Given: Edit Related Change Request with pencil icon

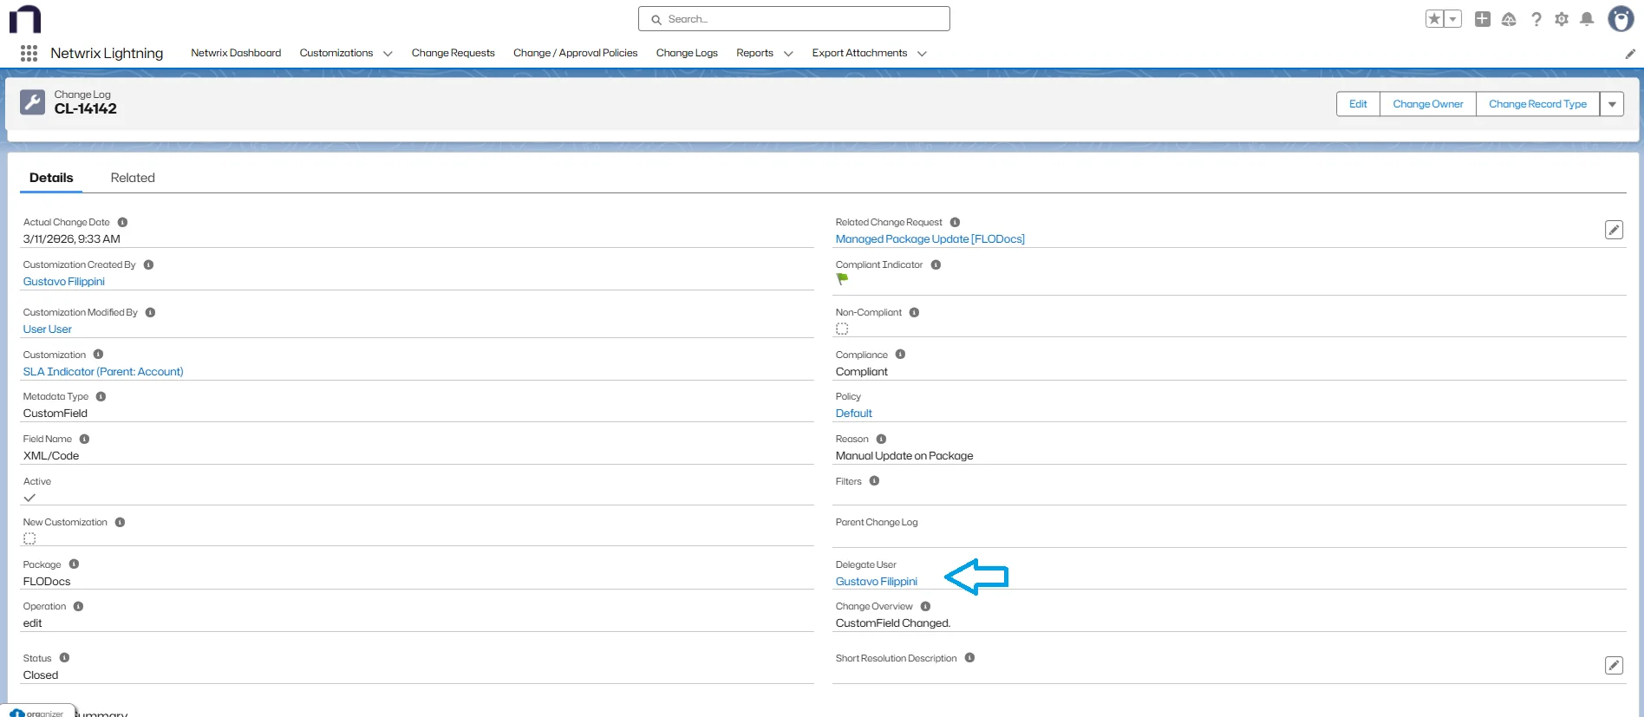Looking at the screenshot, I should (x=1614, y=230).
